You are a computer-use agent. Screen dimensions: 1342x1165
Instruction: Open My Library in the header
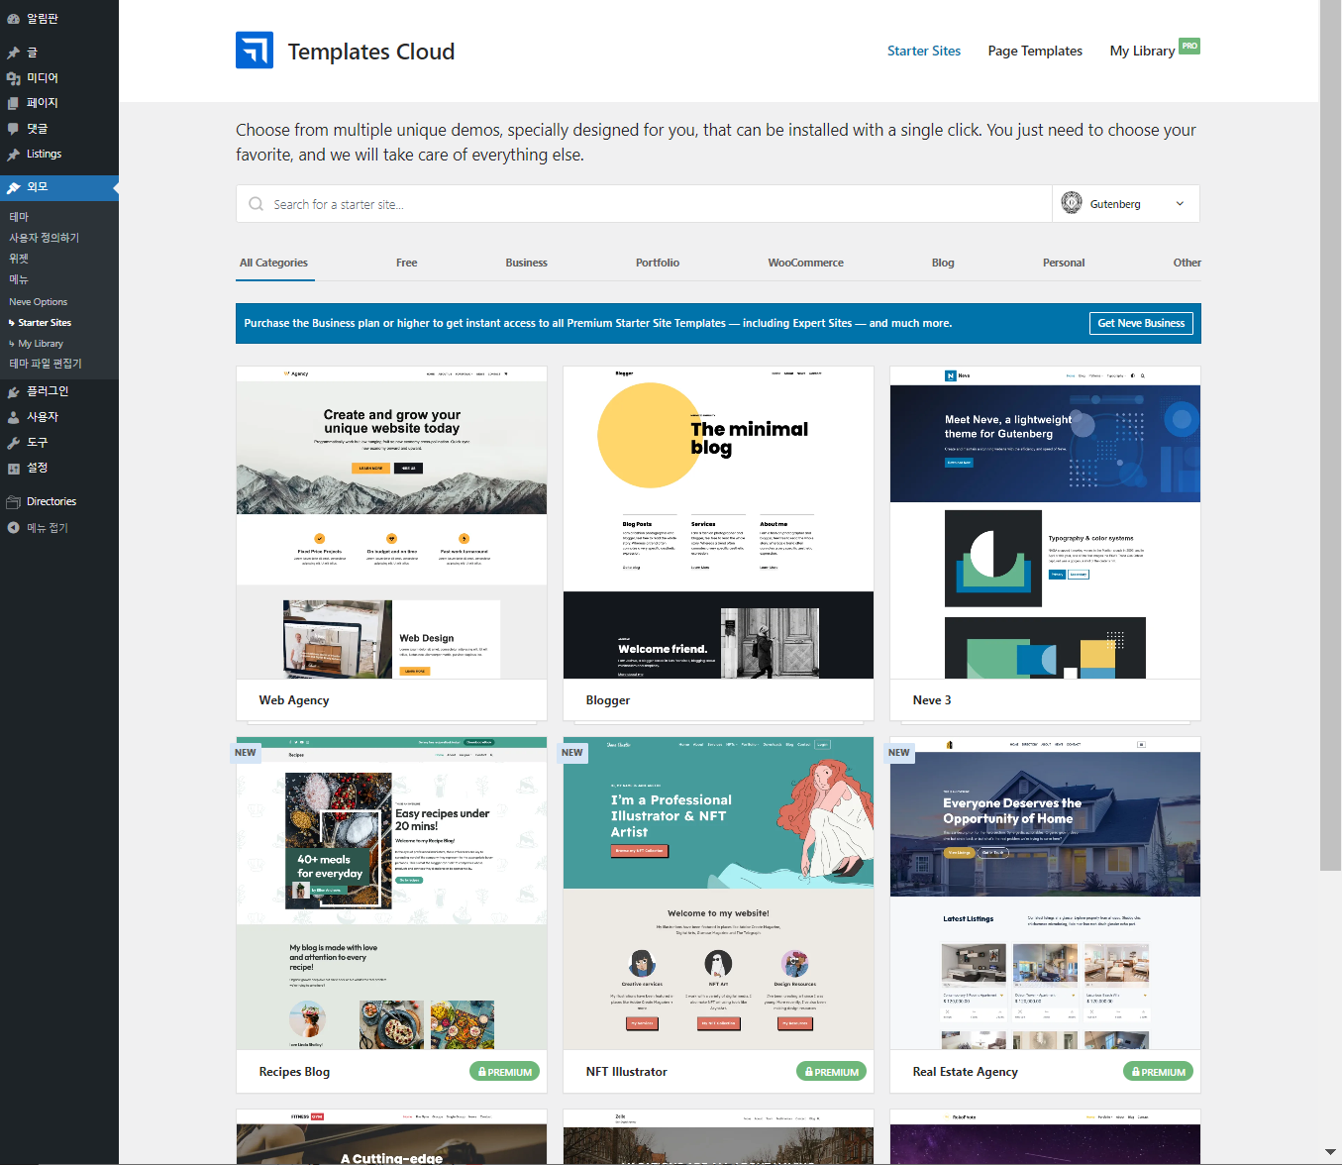[x=1142, y=51]
